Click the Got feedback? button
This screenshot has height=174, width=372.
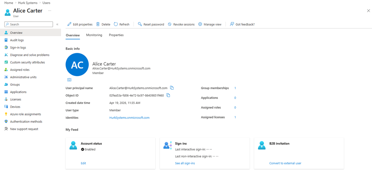pos(242,24)
